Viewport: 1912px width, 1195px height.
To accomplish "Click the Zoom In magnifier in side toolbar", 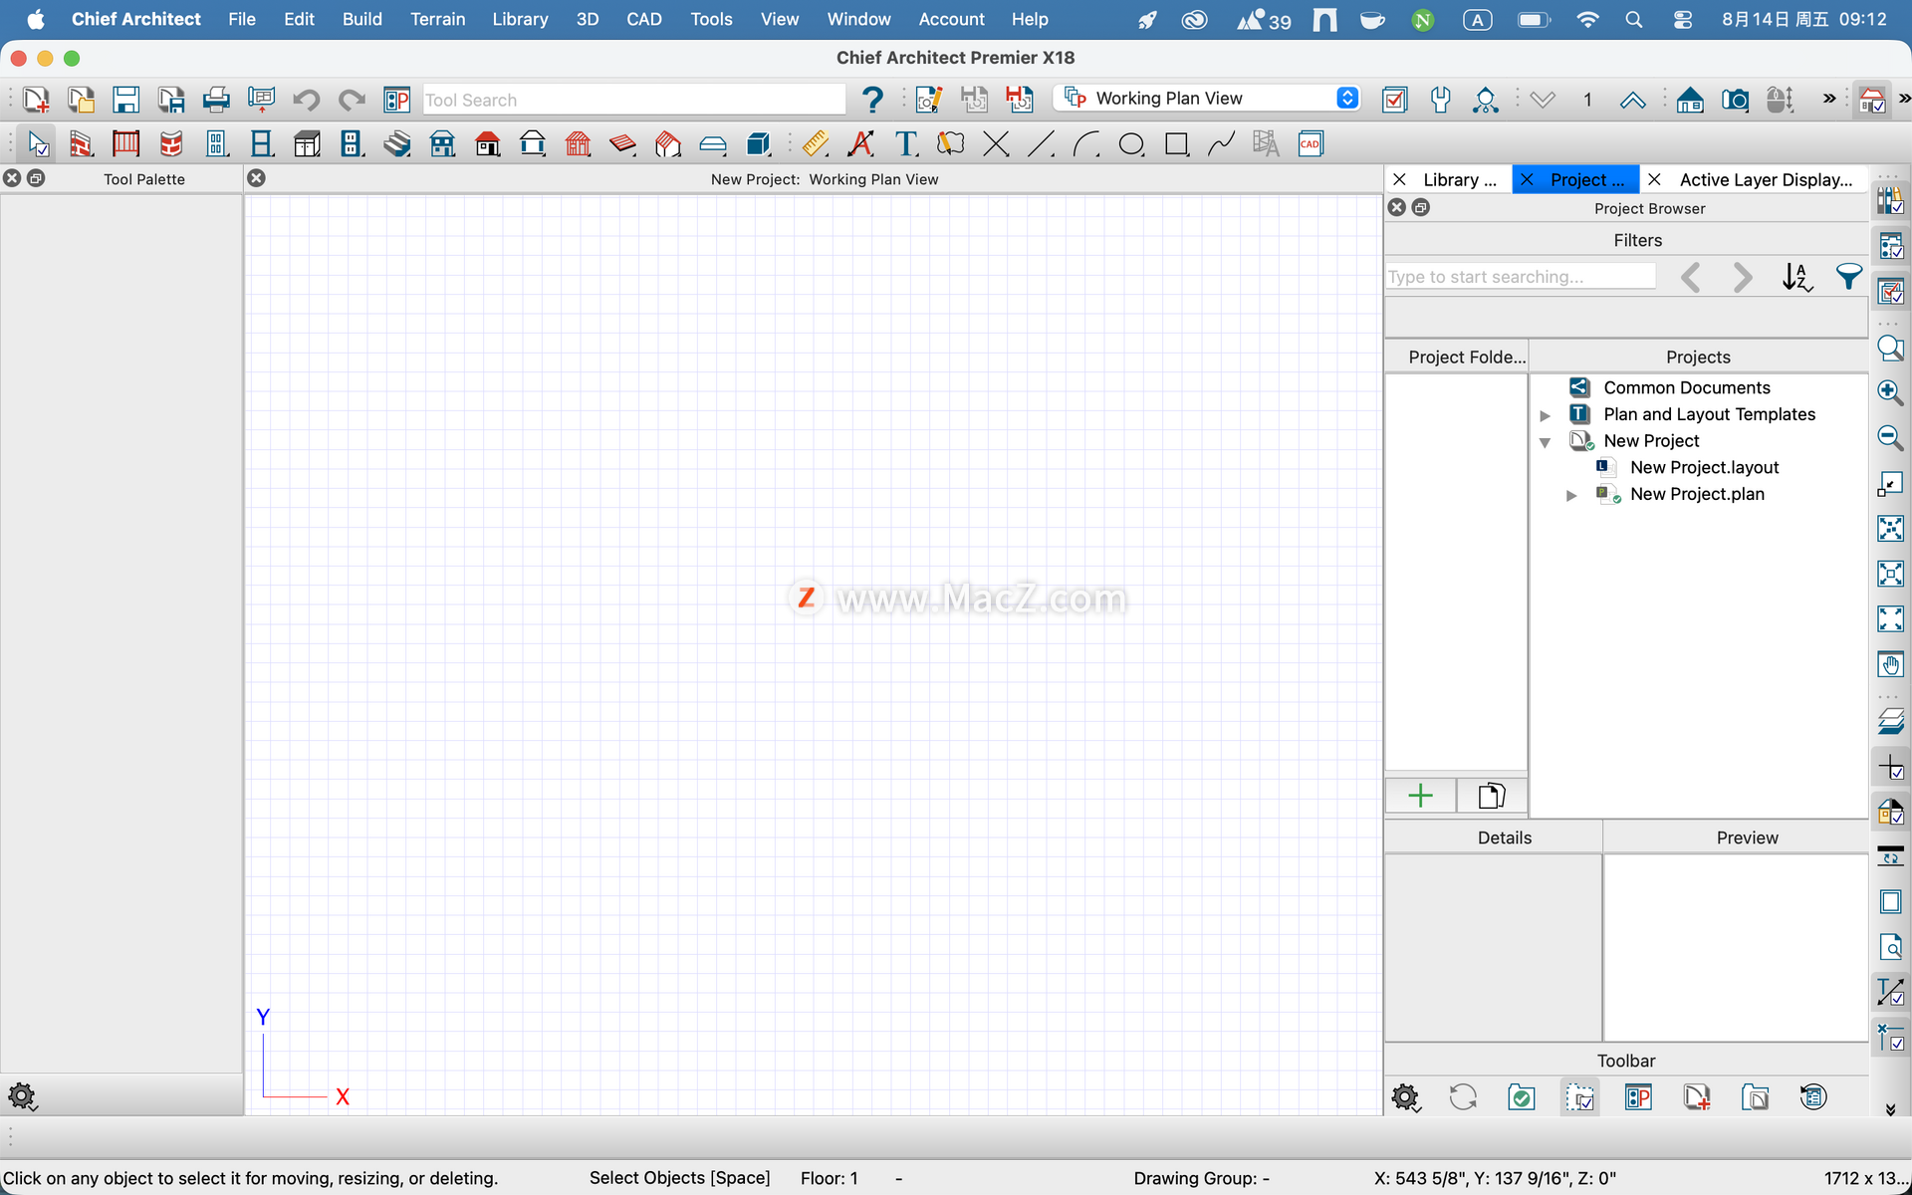I will [1890, 392].
